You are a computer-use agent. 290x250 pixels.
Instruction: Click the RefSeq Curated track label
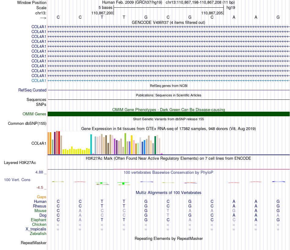(32, 90)
